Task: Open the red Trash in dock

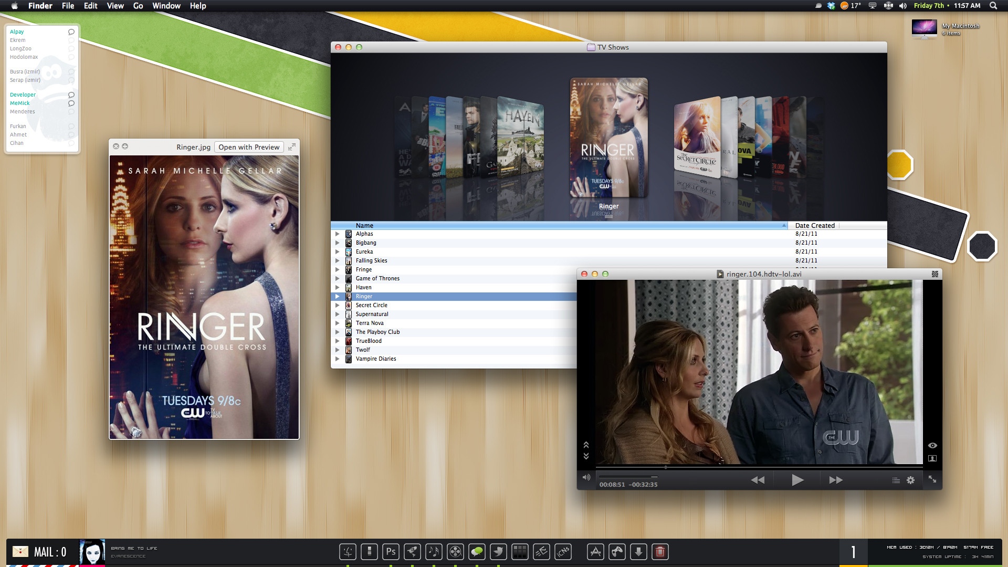Action: pyautogui.click(x=660, y=552)
